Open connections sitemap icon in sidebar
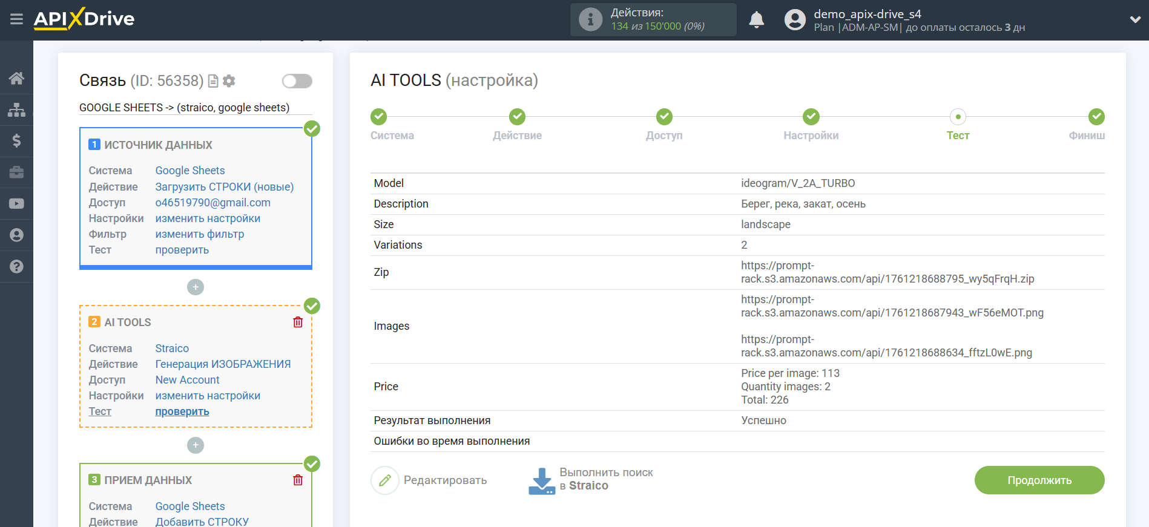Screen dimensions: 1149x527 (x=16, y=110)
